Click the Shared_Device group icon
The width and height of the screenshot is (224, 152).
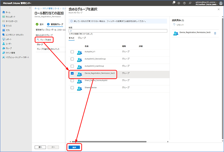click(x=79, y=89)
